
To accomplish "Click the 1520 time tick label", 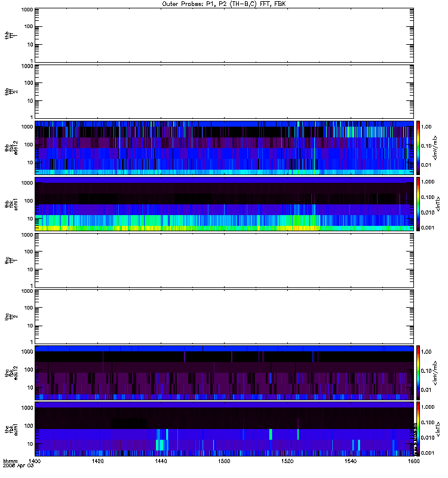I will click(x=287, y=461).
